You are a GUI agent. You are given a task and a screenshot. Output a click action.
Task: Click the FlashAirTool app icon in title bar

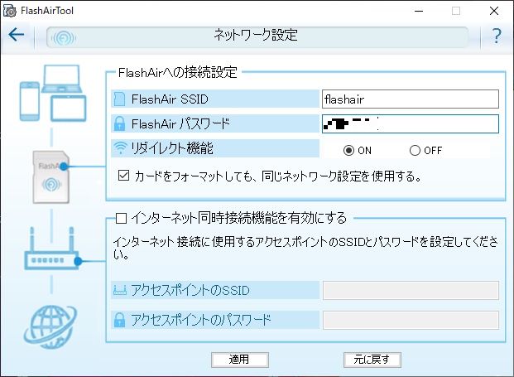pyautogui.click(x=10, y=11)
